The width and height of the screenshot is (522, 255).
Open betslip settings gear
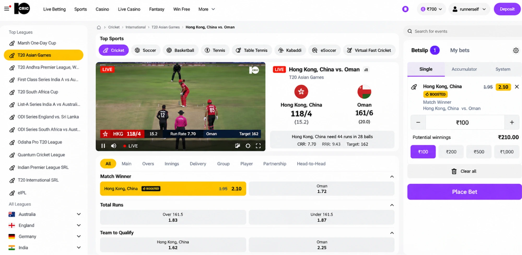(516, 50)
